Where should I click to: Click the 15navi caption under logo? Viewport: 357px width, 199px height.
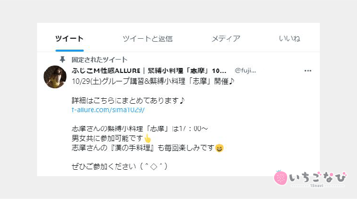tap(316, 186)
